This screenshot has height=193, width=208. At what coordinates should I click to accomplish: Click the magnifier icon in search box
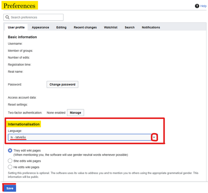coord(7,17)
